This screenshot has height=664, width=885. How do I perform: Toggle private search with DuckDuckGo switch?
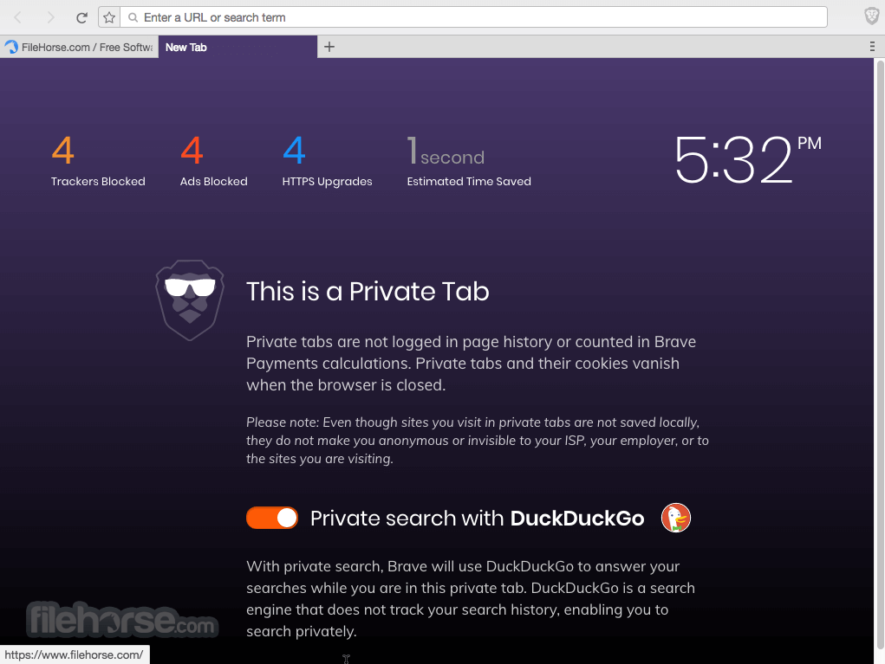(x=272, y=518)
